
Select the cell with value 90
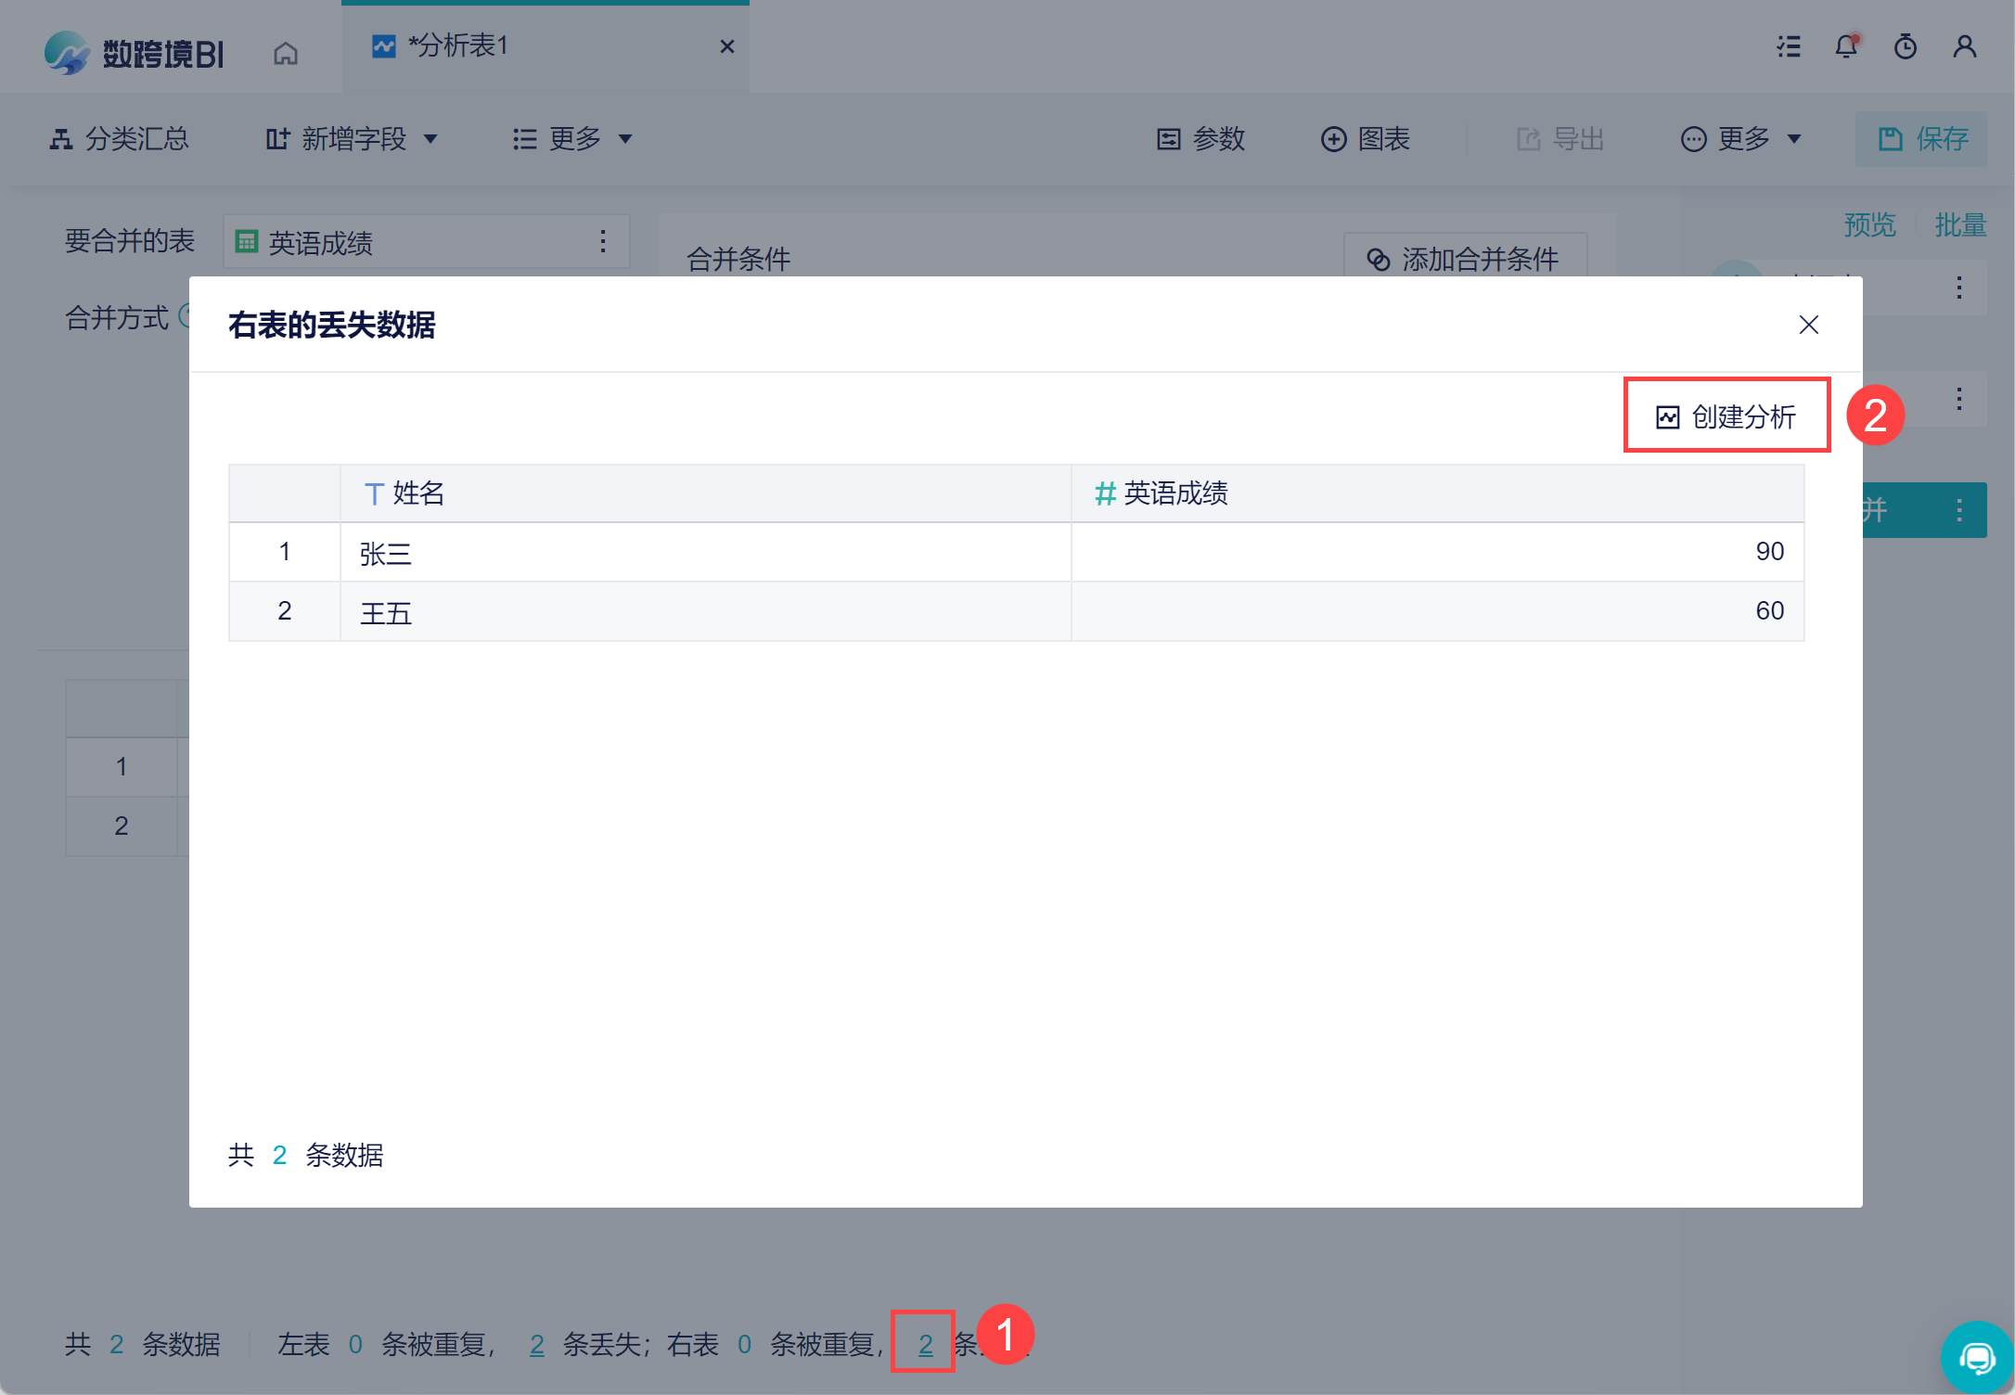[x=1437, y=553]
